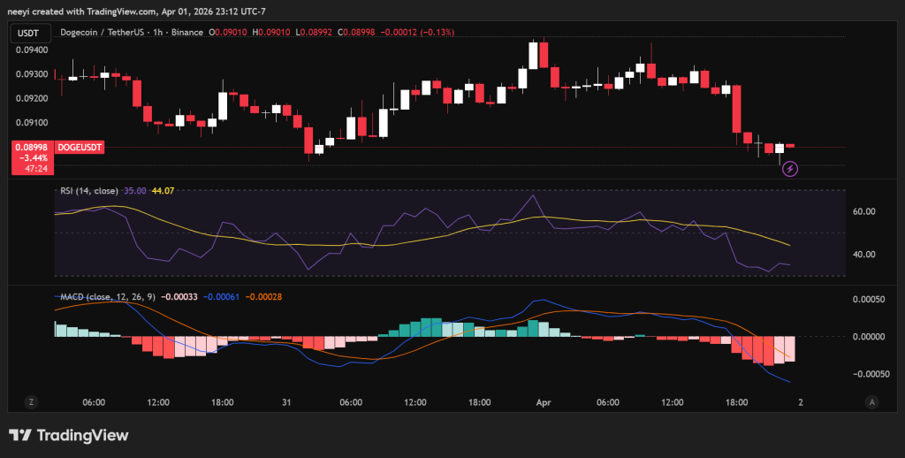Click the purple lightning bolt event icon
Screen dimensions: 905x458
[791, 168]
